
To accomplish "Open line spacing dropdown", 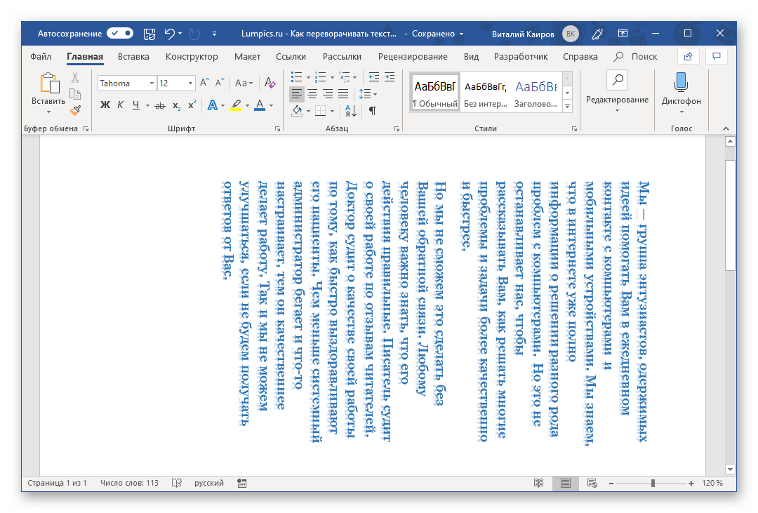I will click(x=367, y=94).
